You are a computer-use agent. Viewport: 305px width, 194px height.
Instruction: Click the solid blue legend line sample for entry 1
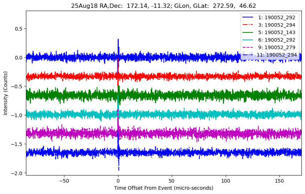click(248, 17)
